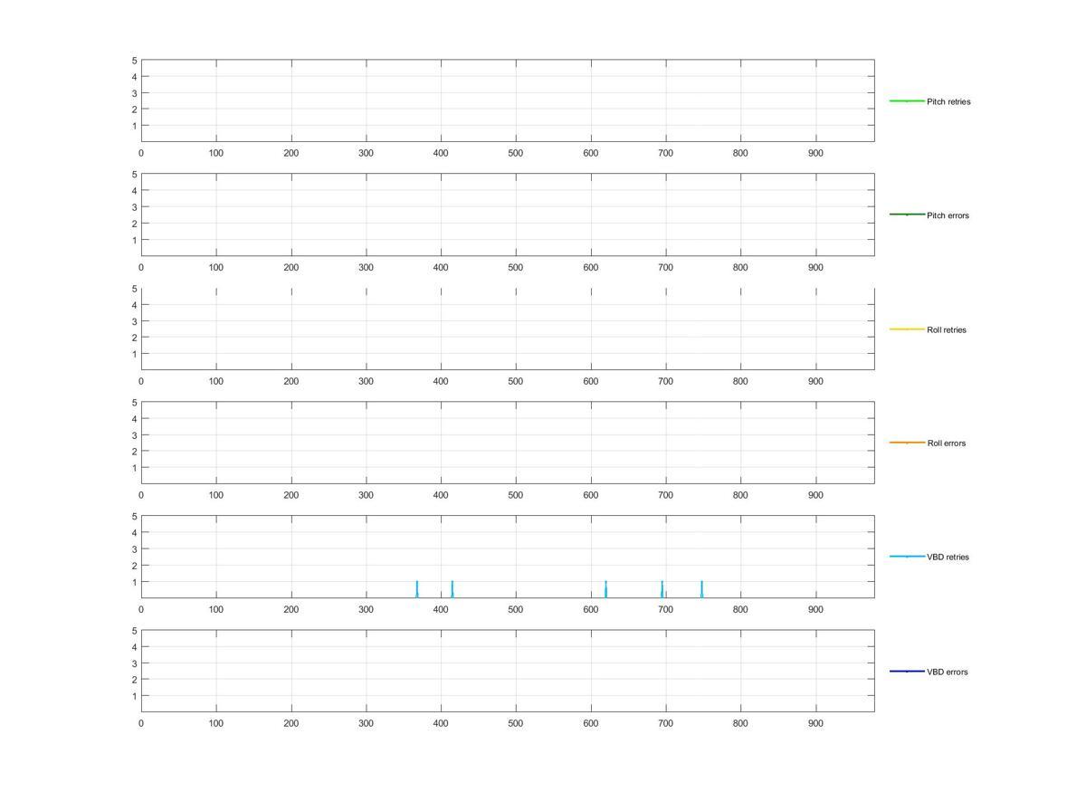Screen dimensions: 1086x801
Task: Click the 900 x-axis tick of Pitch retries plot
Action: tap(815, 154)
